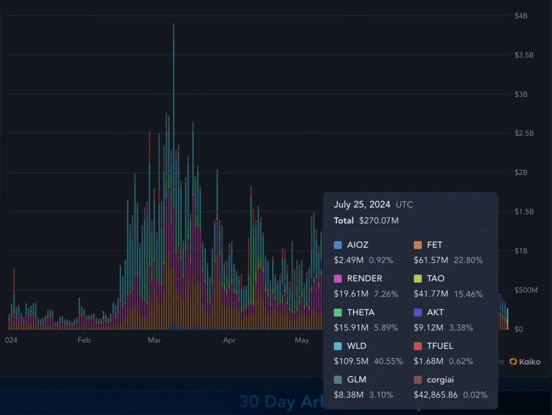Screen dimensions: 552x415
Task: Click the May axis label
Action: click(x=302, y=340)
